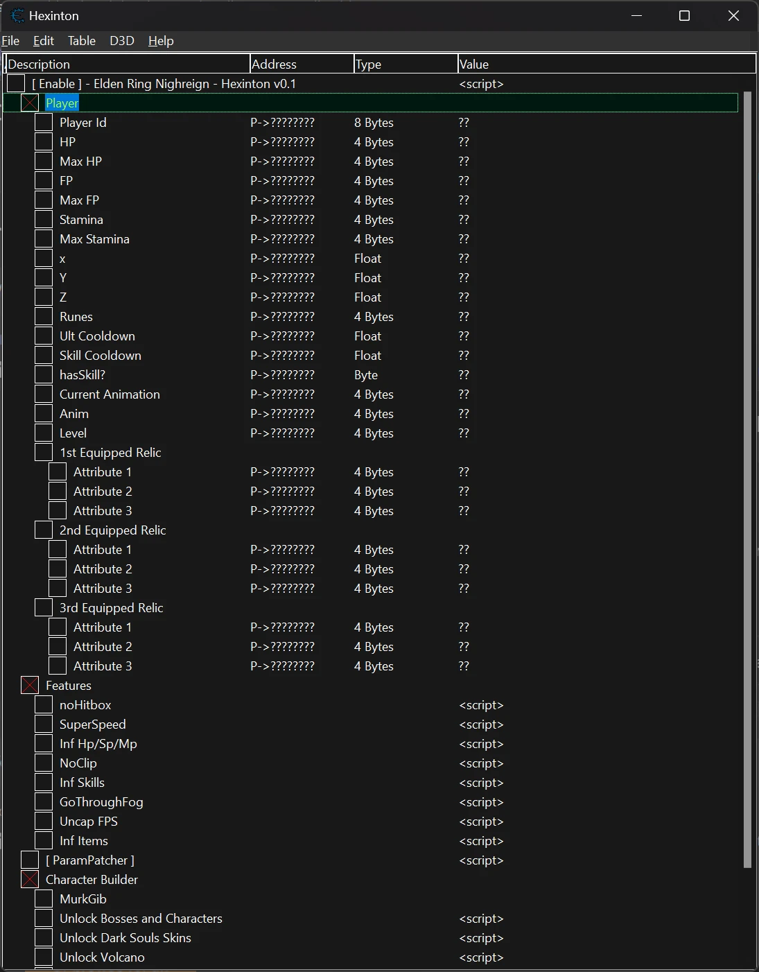This screenshot has width=759, height=972.
Task: Open the Table menu
Action: 82,41
